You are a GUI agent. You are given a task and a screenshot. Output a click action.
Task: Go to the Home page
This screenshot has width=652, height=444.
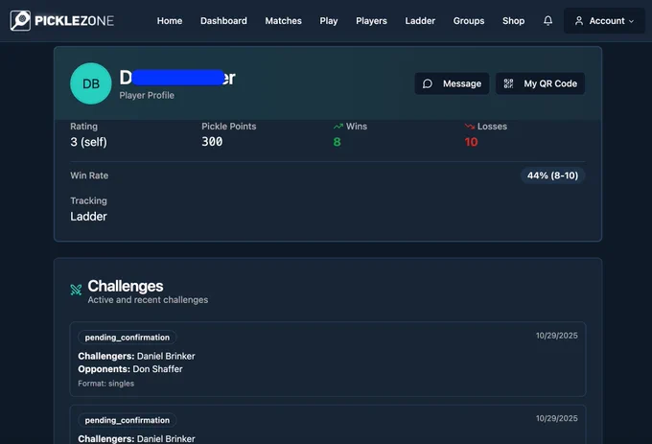tap(170, 21)
